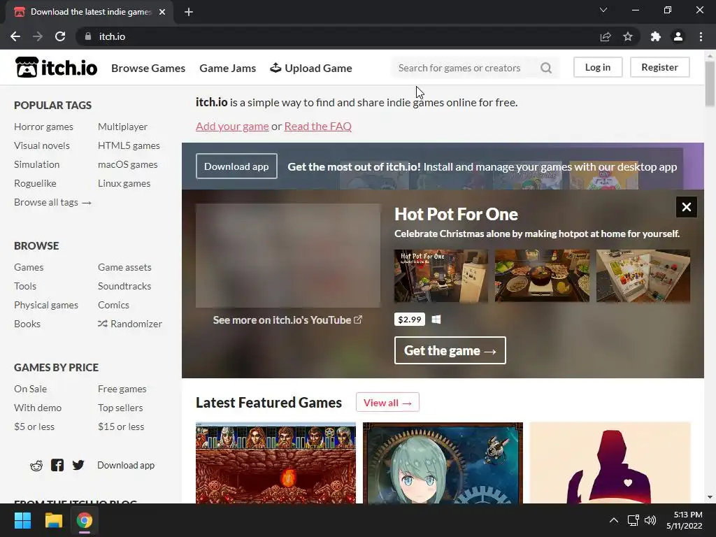Open HTML5 games tag
This screenshot has height=537, width=716.
(x=129, y=145)
